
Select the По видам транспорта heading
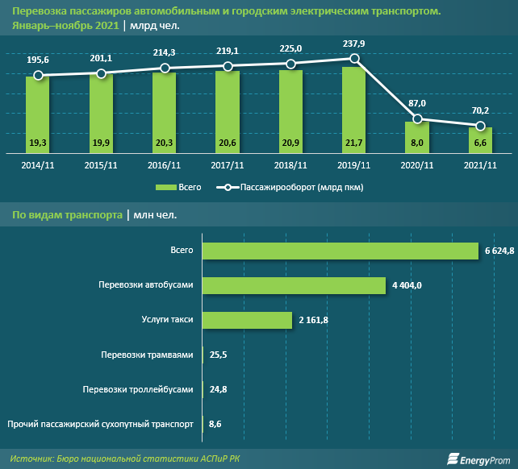68,215
